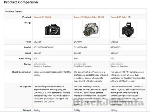Click the rating stars for Rebel XT 350
This screenshot has height=112, width=150.
[80, 64]
